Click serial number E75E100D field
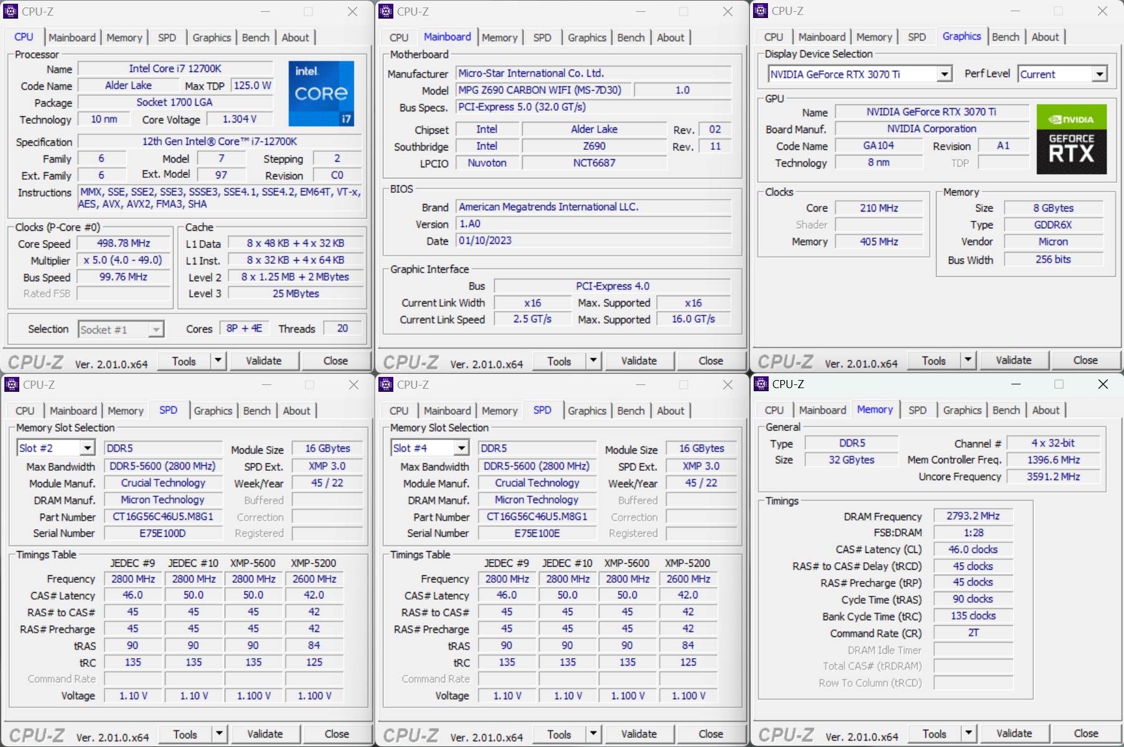1124x747 pixels. 162,533
